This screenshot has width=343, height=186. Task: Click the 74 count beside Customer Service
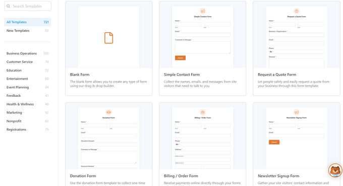pos(47,62)
